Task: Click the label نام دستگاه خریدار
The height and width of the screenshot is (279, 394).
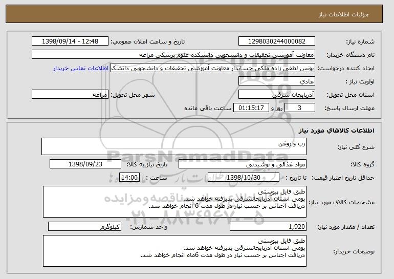Action: [x=351, y=55]
